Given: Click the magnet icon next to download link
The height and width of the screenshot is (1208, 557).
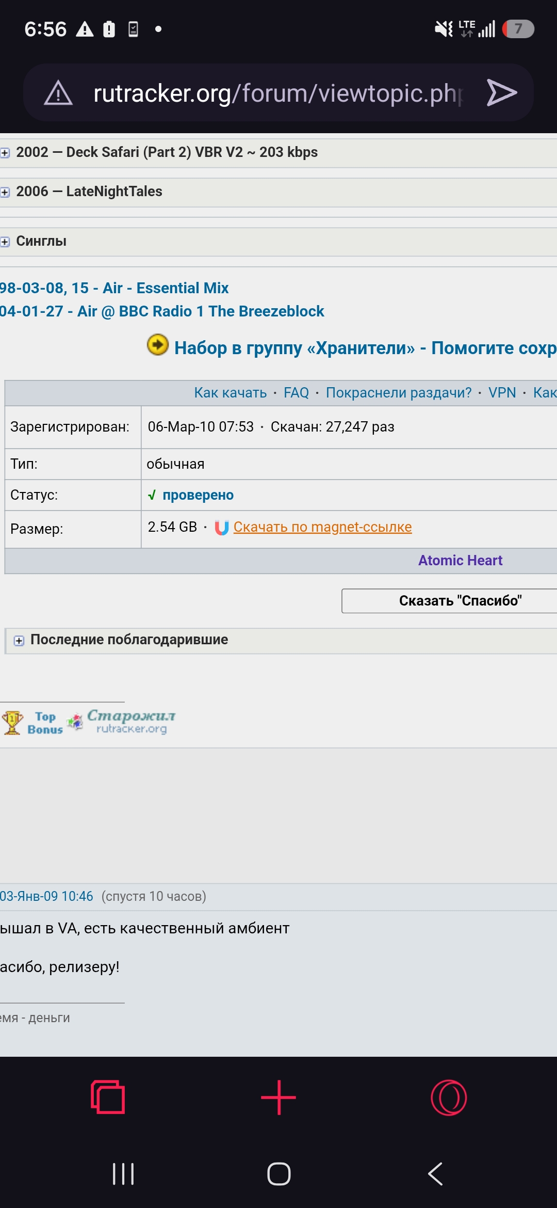Looking at the screenshot, I should point(221,528).
